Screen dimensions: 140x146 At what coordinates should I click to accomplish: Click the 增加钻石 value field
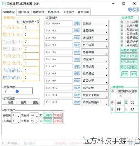coord(31,77)
